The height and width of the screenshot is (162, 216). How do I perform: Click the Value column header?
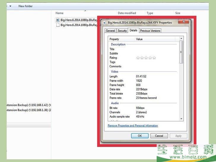click(155, 39)
